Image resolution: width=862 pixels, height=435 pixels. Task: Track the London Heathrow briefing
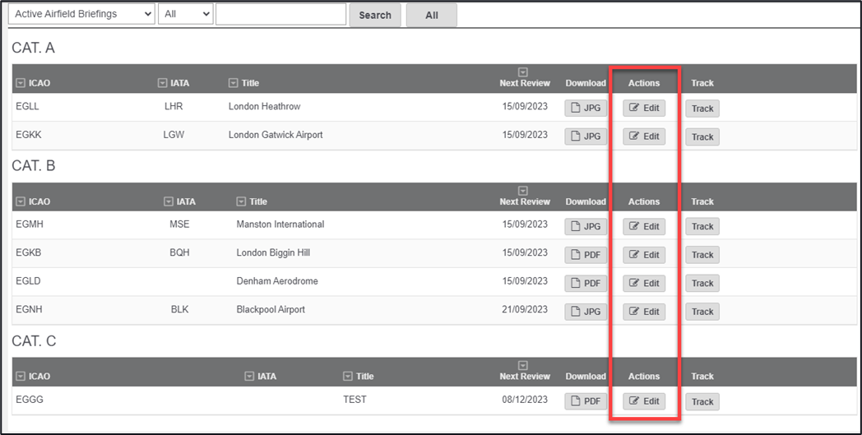[x=702, y=109]
